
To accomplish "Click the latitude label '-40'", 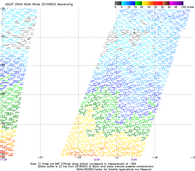I will (x=2, y=154).
